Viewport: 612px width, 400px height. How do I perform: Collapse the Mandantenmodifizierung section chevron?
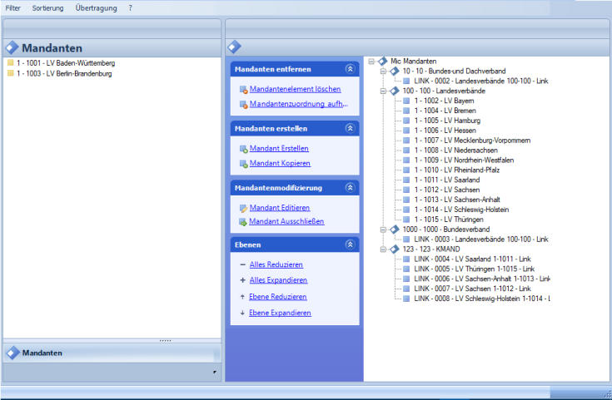350,188
